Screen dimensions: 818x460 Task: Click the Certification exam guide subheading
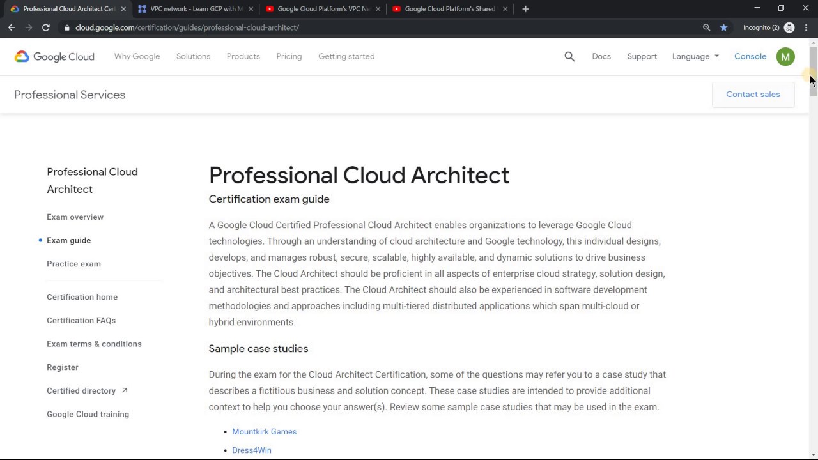[269, 199]
